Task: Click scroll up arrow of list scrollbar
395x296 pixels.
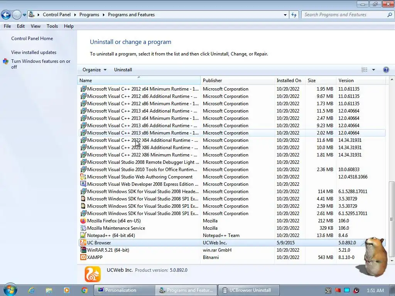Action: point(392,79)
